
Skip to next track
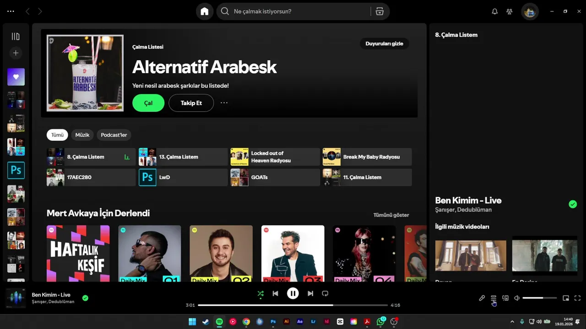[x=310, y=293]
